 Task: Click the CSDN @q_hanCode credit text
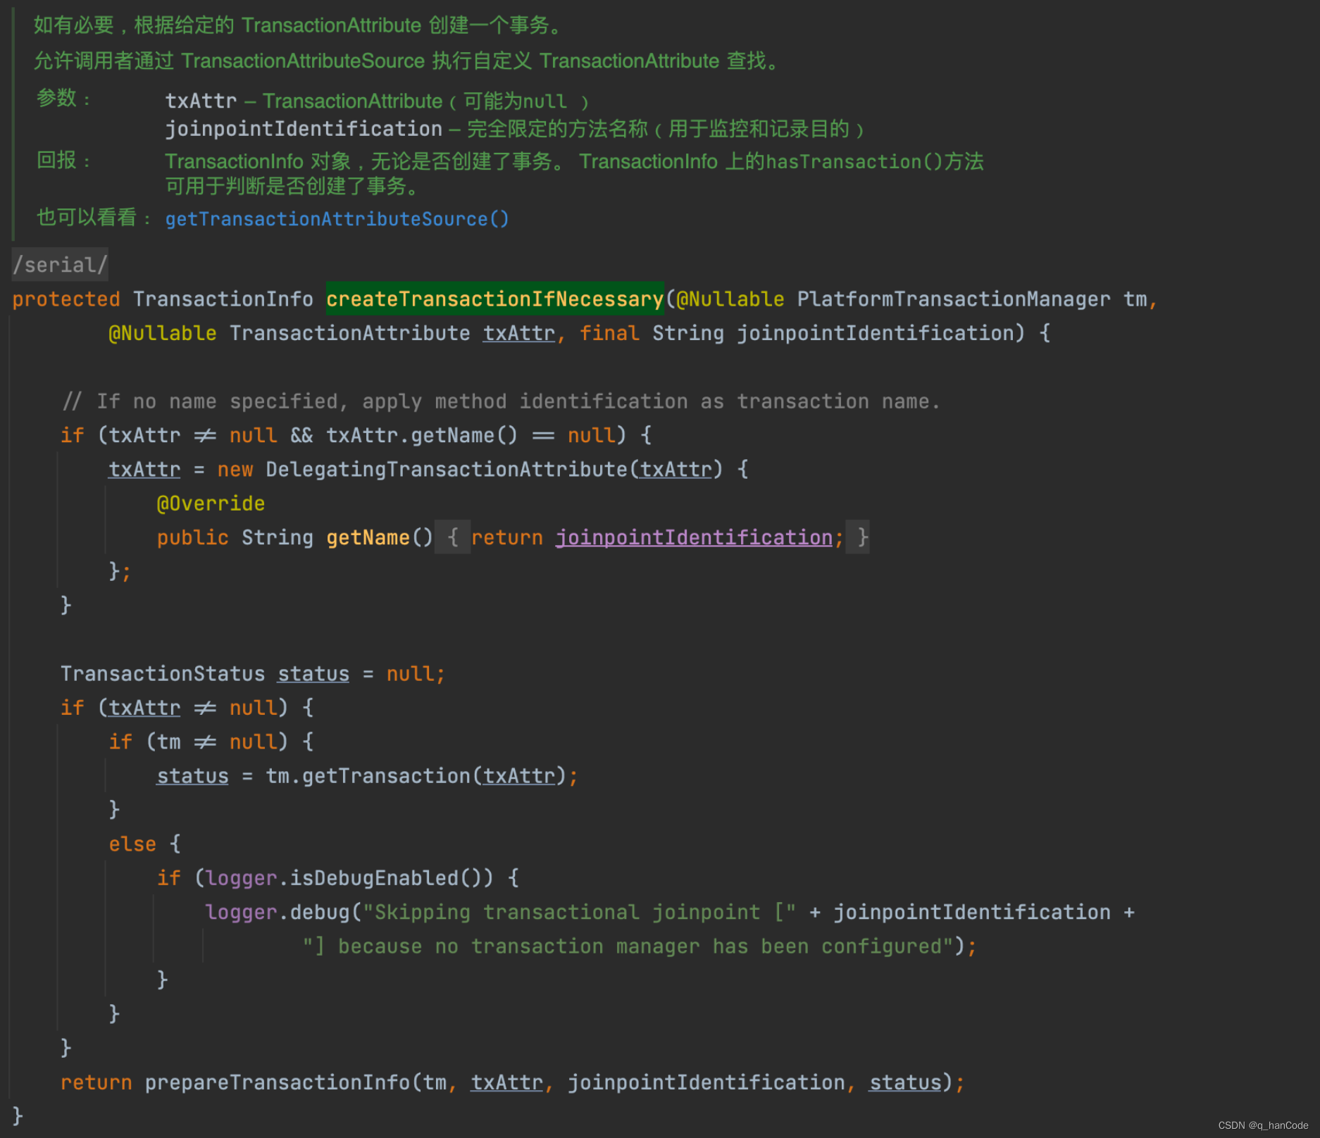pos(1263,1125)
